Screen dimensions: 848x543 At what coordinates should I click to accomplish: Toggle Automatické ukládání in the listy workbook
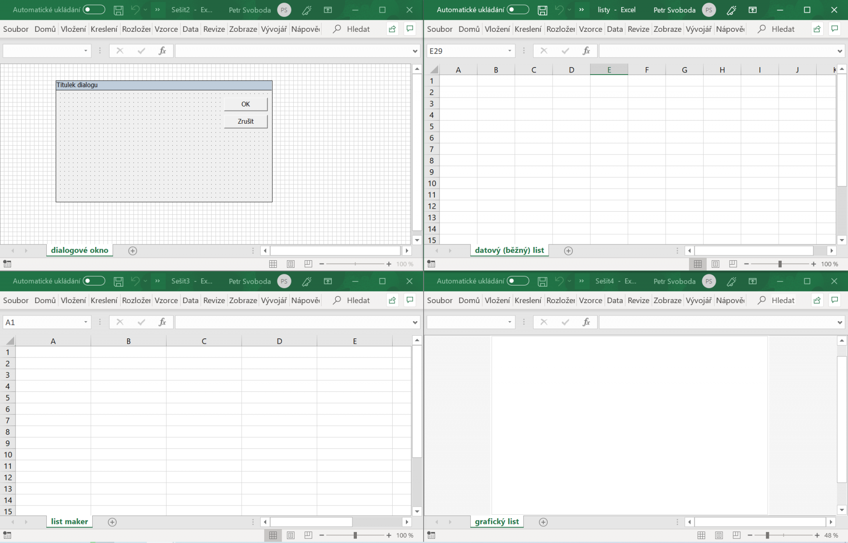coord(519,9)
